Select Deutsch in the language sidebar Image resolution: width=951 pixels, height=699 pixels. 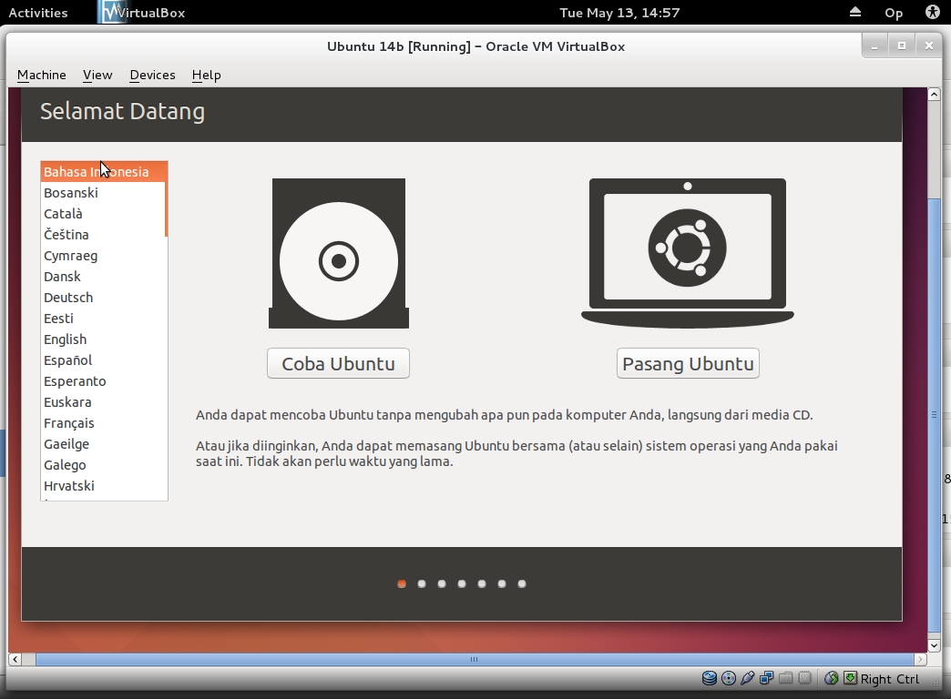coord(68,297)
